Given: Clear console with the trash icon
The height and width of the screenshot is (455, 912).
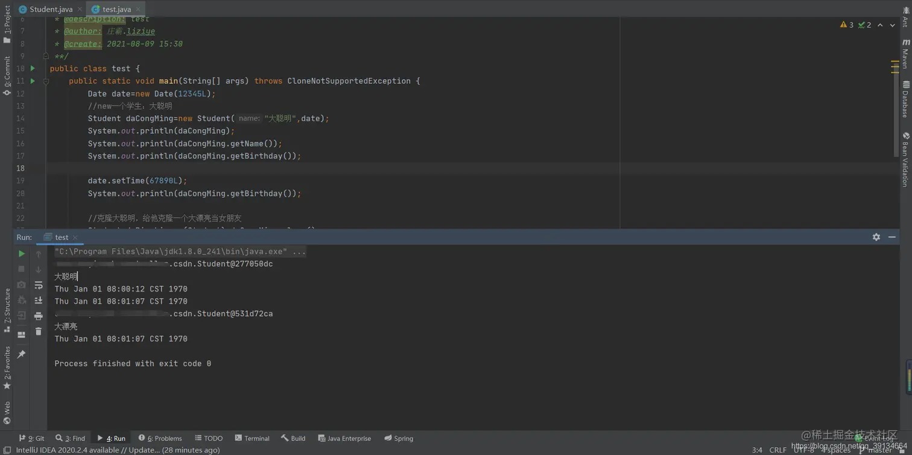Looking at the screenshot, I should (x=39, y=331).
